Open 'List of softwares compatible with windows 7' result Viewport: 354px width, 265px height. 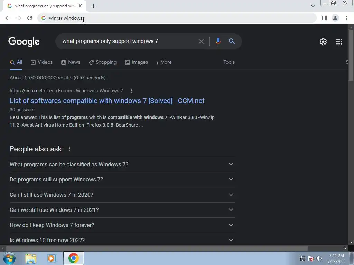[x=107, y=101]
